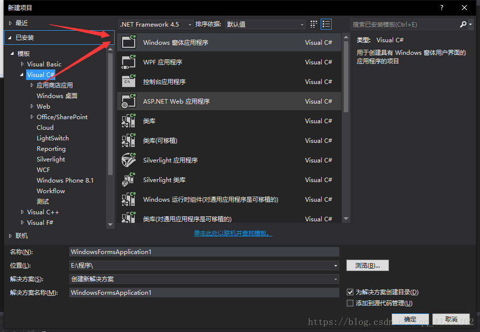
Task: Click 取消 button to cancel
Action: [451, 319]
